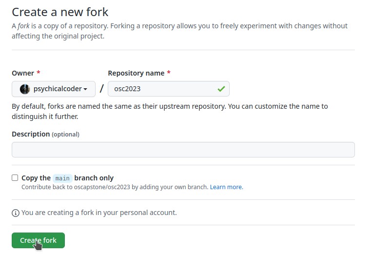Click the main branch name badge

coord(62,178)
